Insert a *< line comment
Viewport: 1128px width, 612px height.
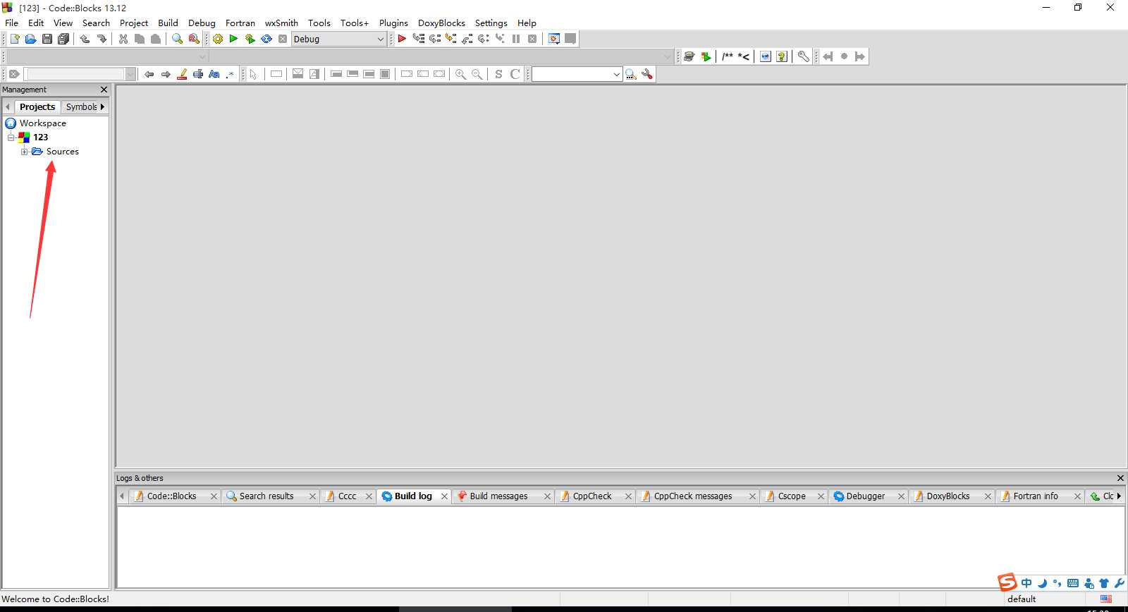pos(744,56)
